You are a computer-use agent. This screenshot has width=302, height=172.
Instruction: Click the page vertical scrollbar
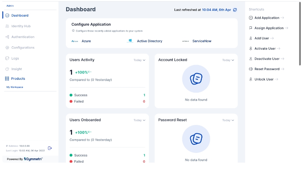(x=300, y=35)
